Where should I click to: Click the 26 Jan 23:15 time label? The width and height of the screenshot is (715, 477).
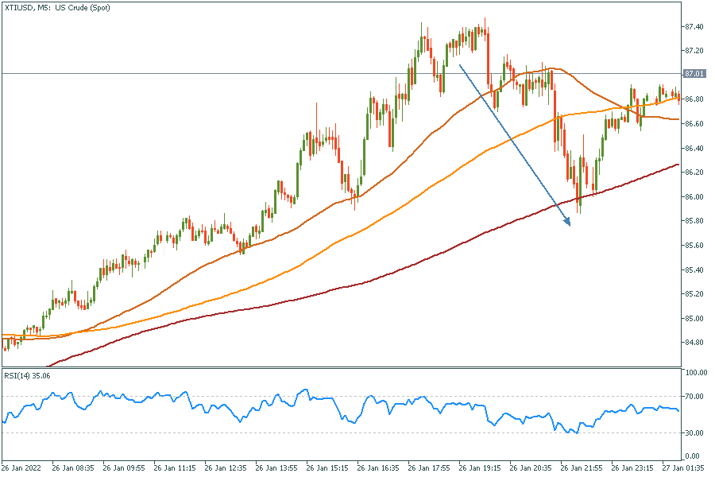[632, 468]
